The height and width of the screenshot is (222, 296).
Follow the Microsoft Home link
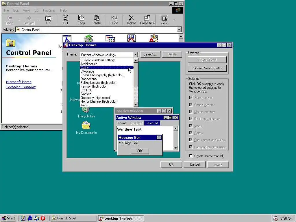(19, 82)
